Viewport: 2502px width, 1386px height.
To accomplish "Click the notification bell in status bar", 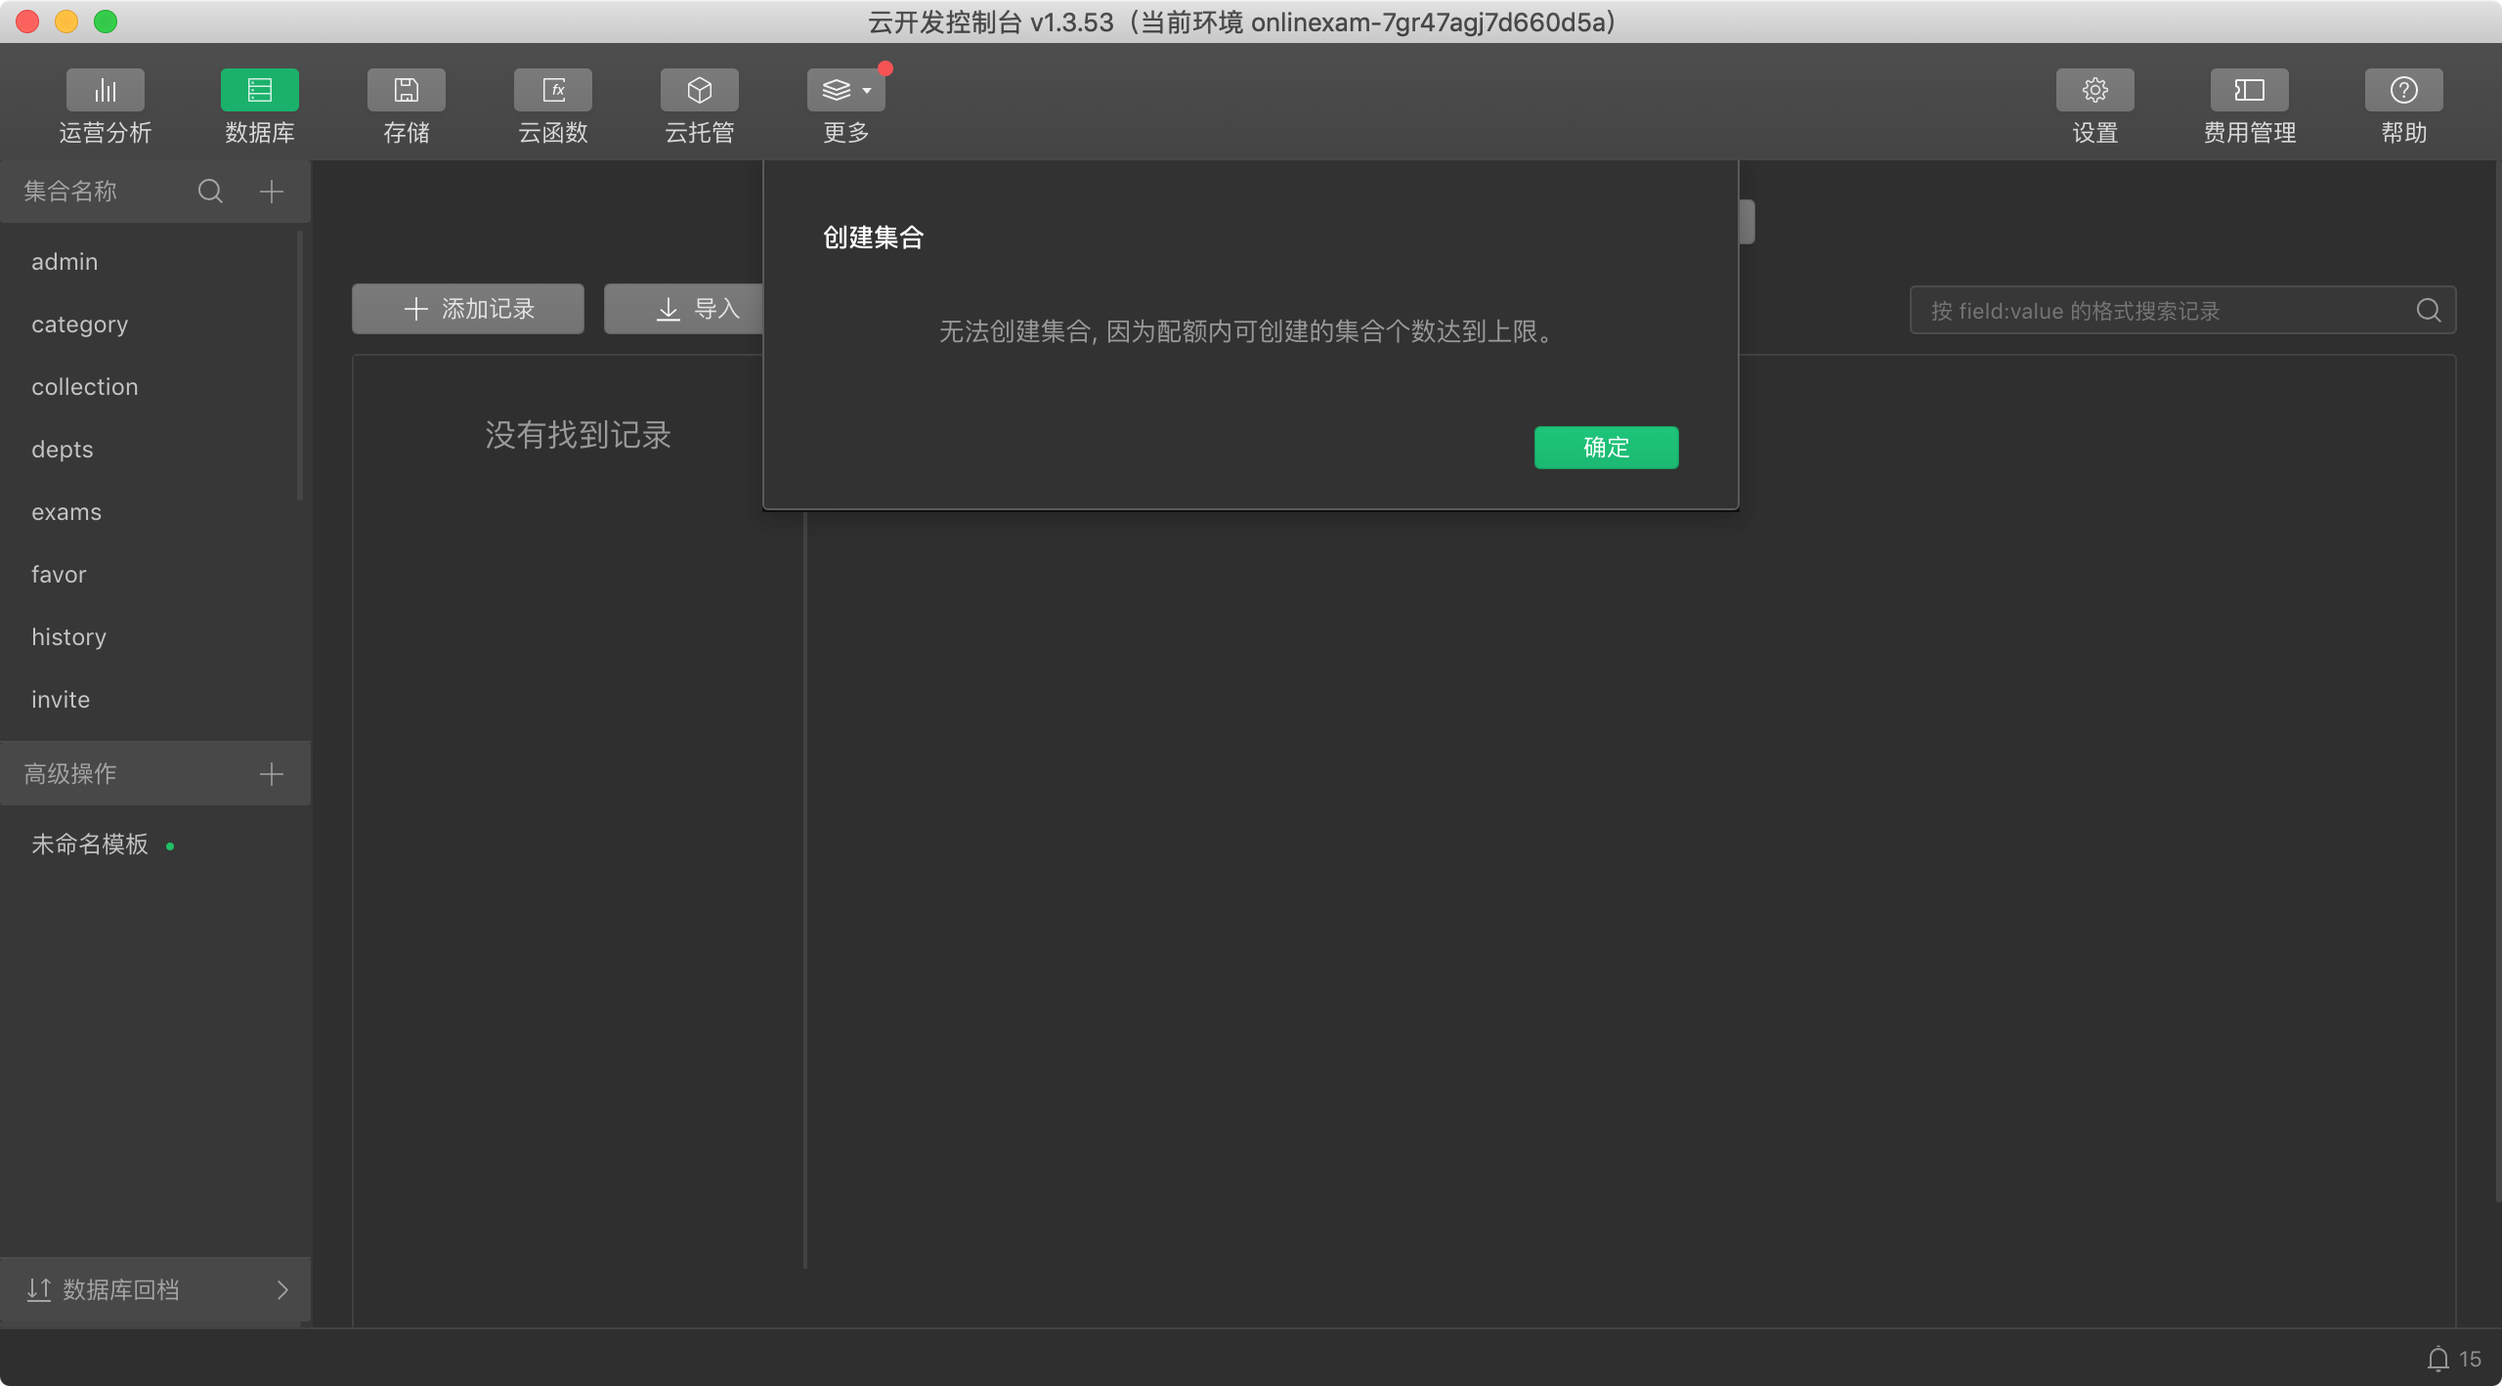I will coord(2437,1359).
